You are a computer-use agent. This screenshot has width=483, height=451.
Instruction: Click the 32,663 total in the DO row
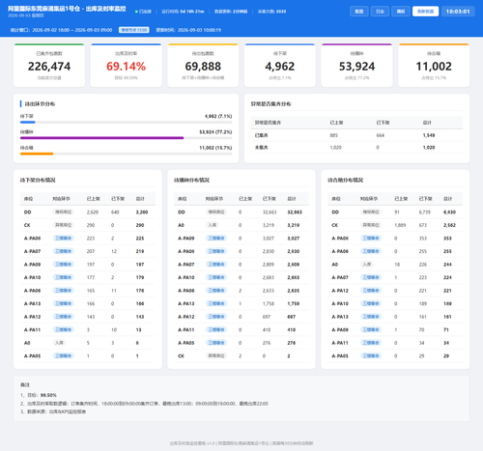click(x=295, y=212)
